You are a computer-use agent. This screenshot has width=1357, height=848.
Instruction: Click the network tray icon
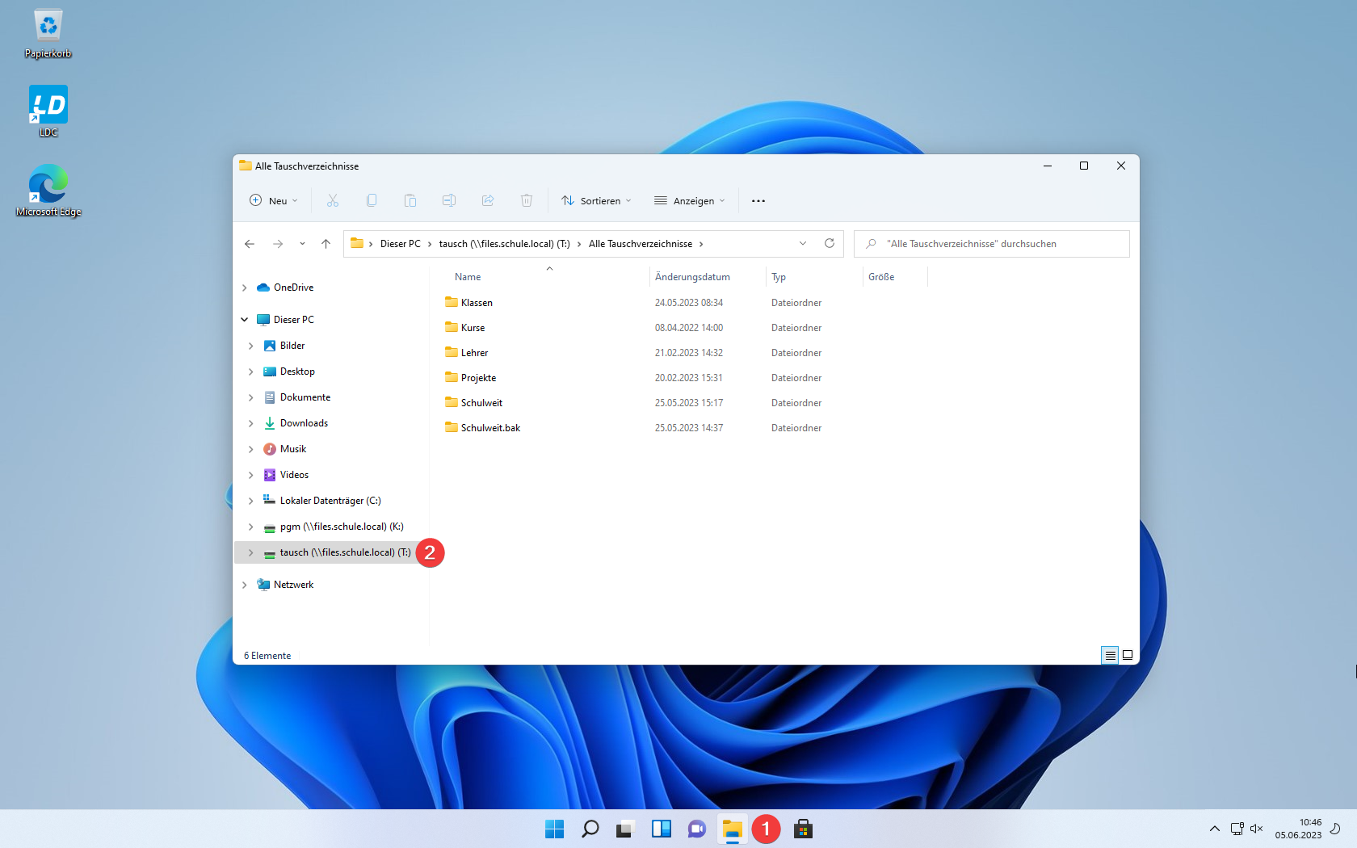click(1237, 829)
